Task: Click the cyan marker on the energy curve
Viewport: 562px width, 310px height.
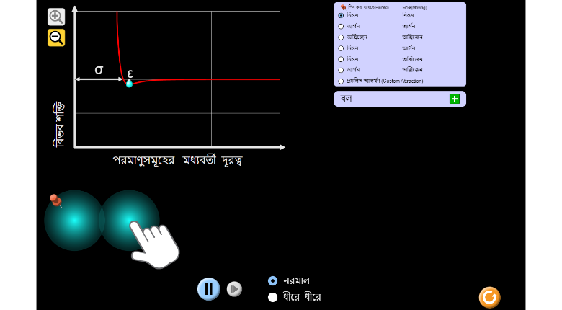Action: [x=129, y=84]
